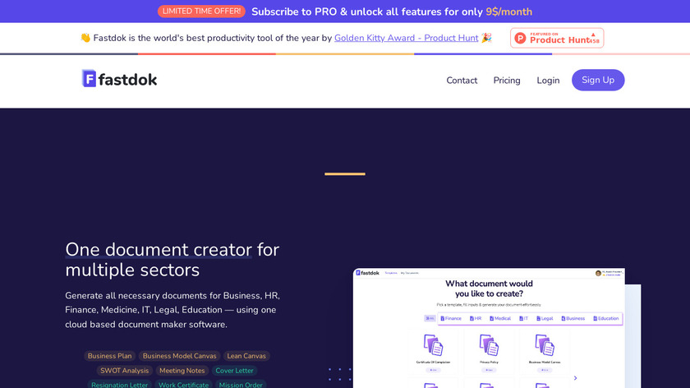Click the small fastdok logo inside preview
This screenshot has width=690, height=388.
pyautogui.click(x=367, y=273)
